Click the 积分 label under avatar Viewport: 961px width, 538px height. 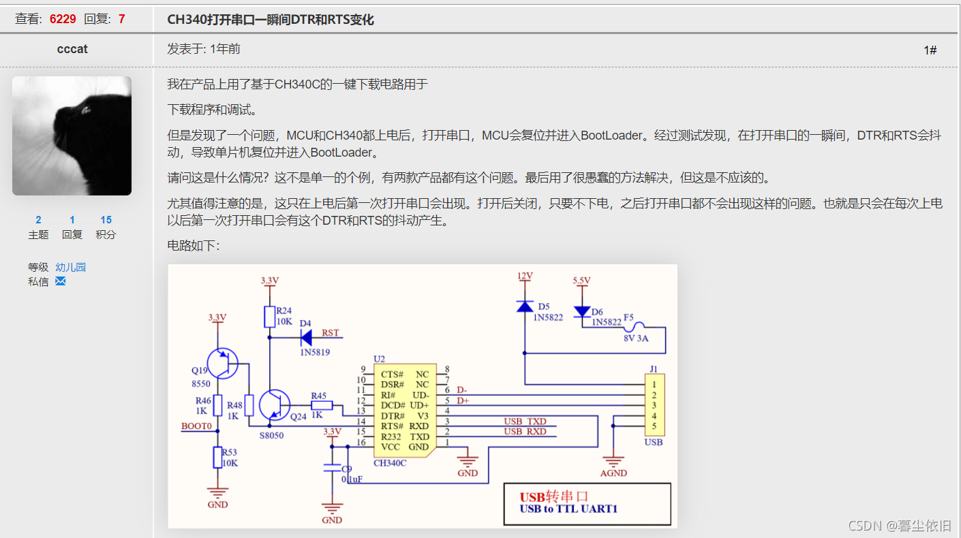tap(106, 234)
